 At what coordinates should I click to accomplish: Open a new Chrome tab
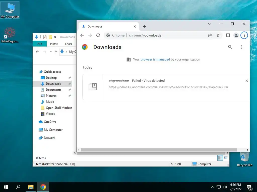(x=144, y=26)
